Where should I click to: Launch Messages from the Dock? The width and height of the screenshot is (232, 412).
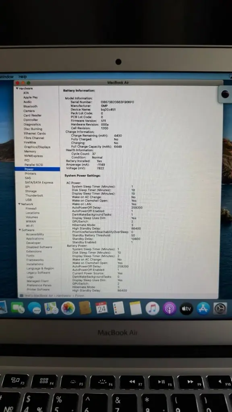35,308
